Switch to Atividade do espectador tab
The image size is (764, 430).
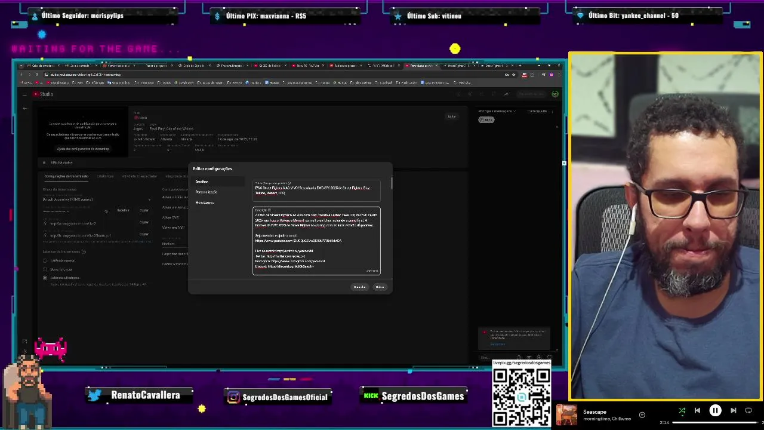(x=139, y=176)
